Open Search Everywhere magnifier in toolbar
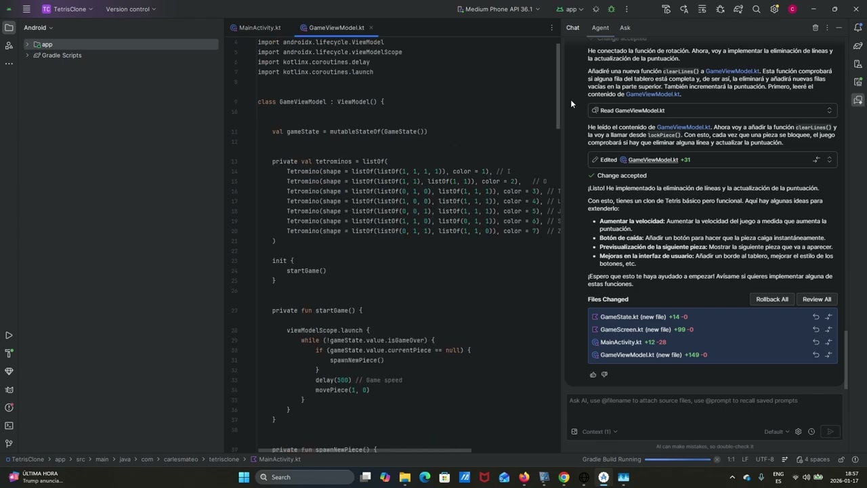Screen dimensions: 867x488 click(x=756, y=9)
